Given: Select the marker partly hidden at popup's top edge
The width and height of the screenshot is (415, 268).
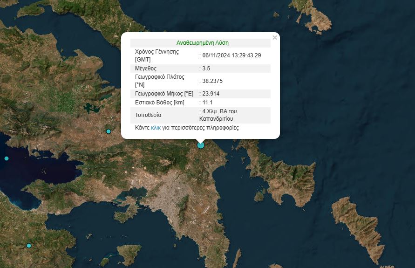Looking at the screenshot, I should click(141, 33).
